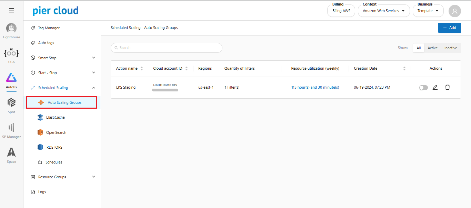Screen dimensions: 471x208
Task: Delete the EKS Staging action
Action: pos(448,88)
